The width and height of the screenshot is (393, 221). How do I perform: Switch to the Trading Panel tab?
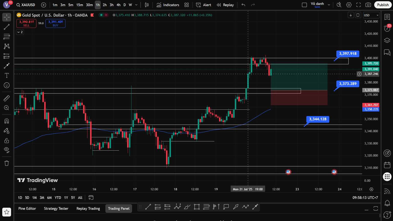(118, 208)
